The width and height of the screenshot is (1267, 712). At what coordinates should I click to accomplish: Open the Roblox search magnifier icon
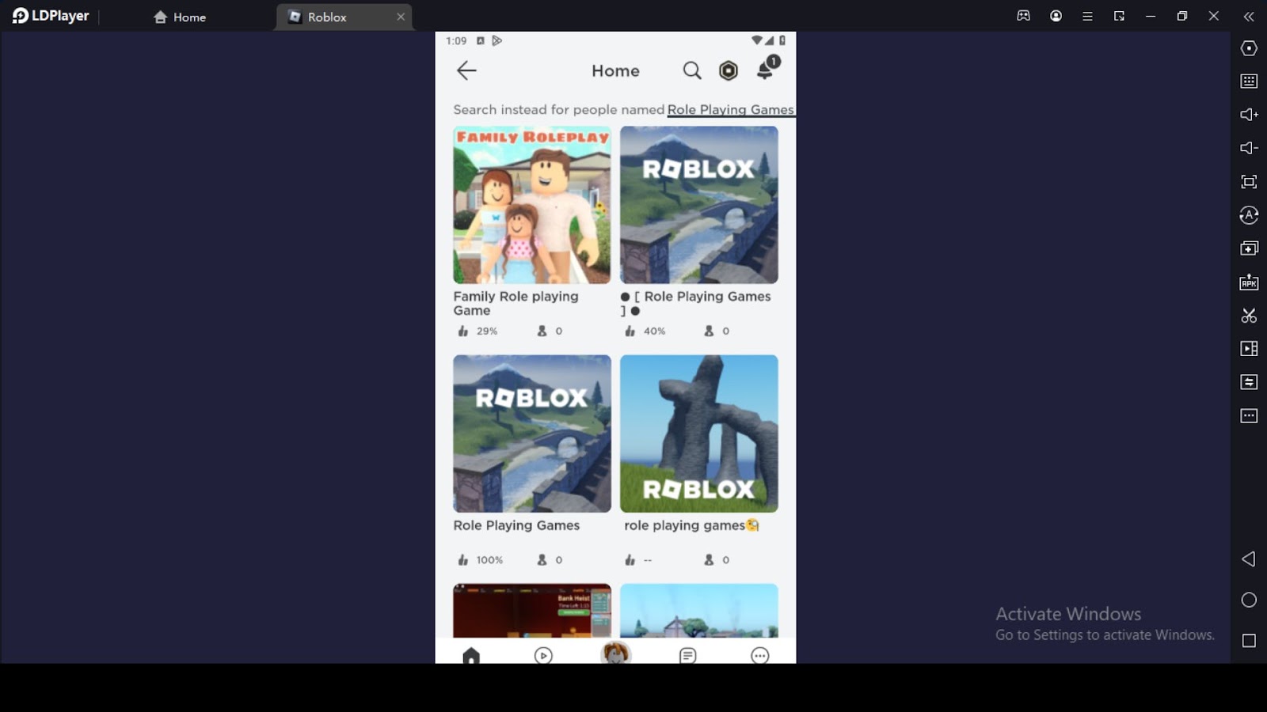click(x=692, y=70)
